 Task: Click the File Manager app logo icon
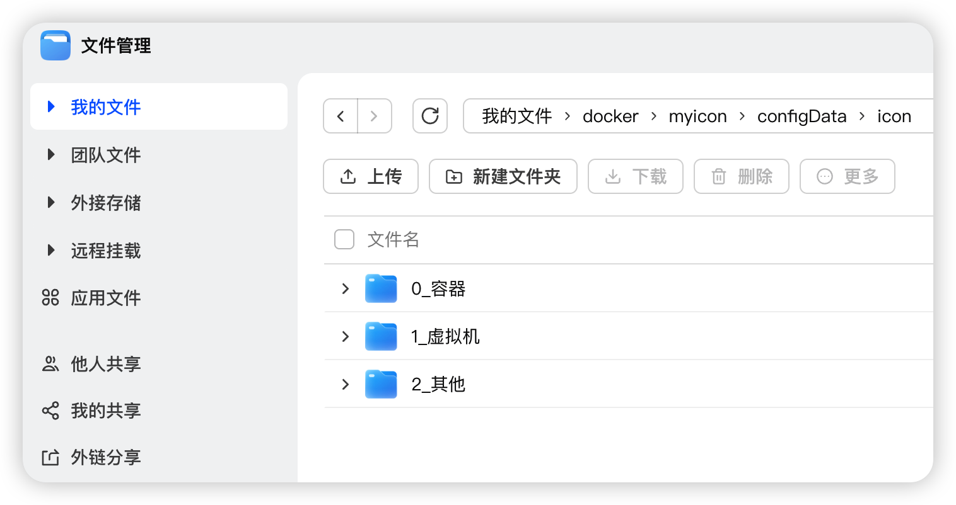tap(55, 45)
